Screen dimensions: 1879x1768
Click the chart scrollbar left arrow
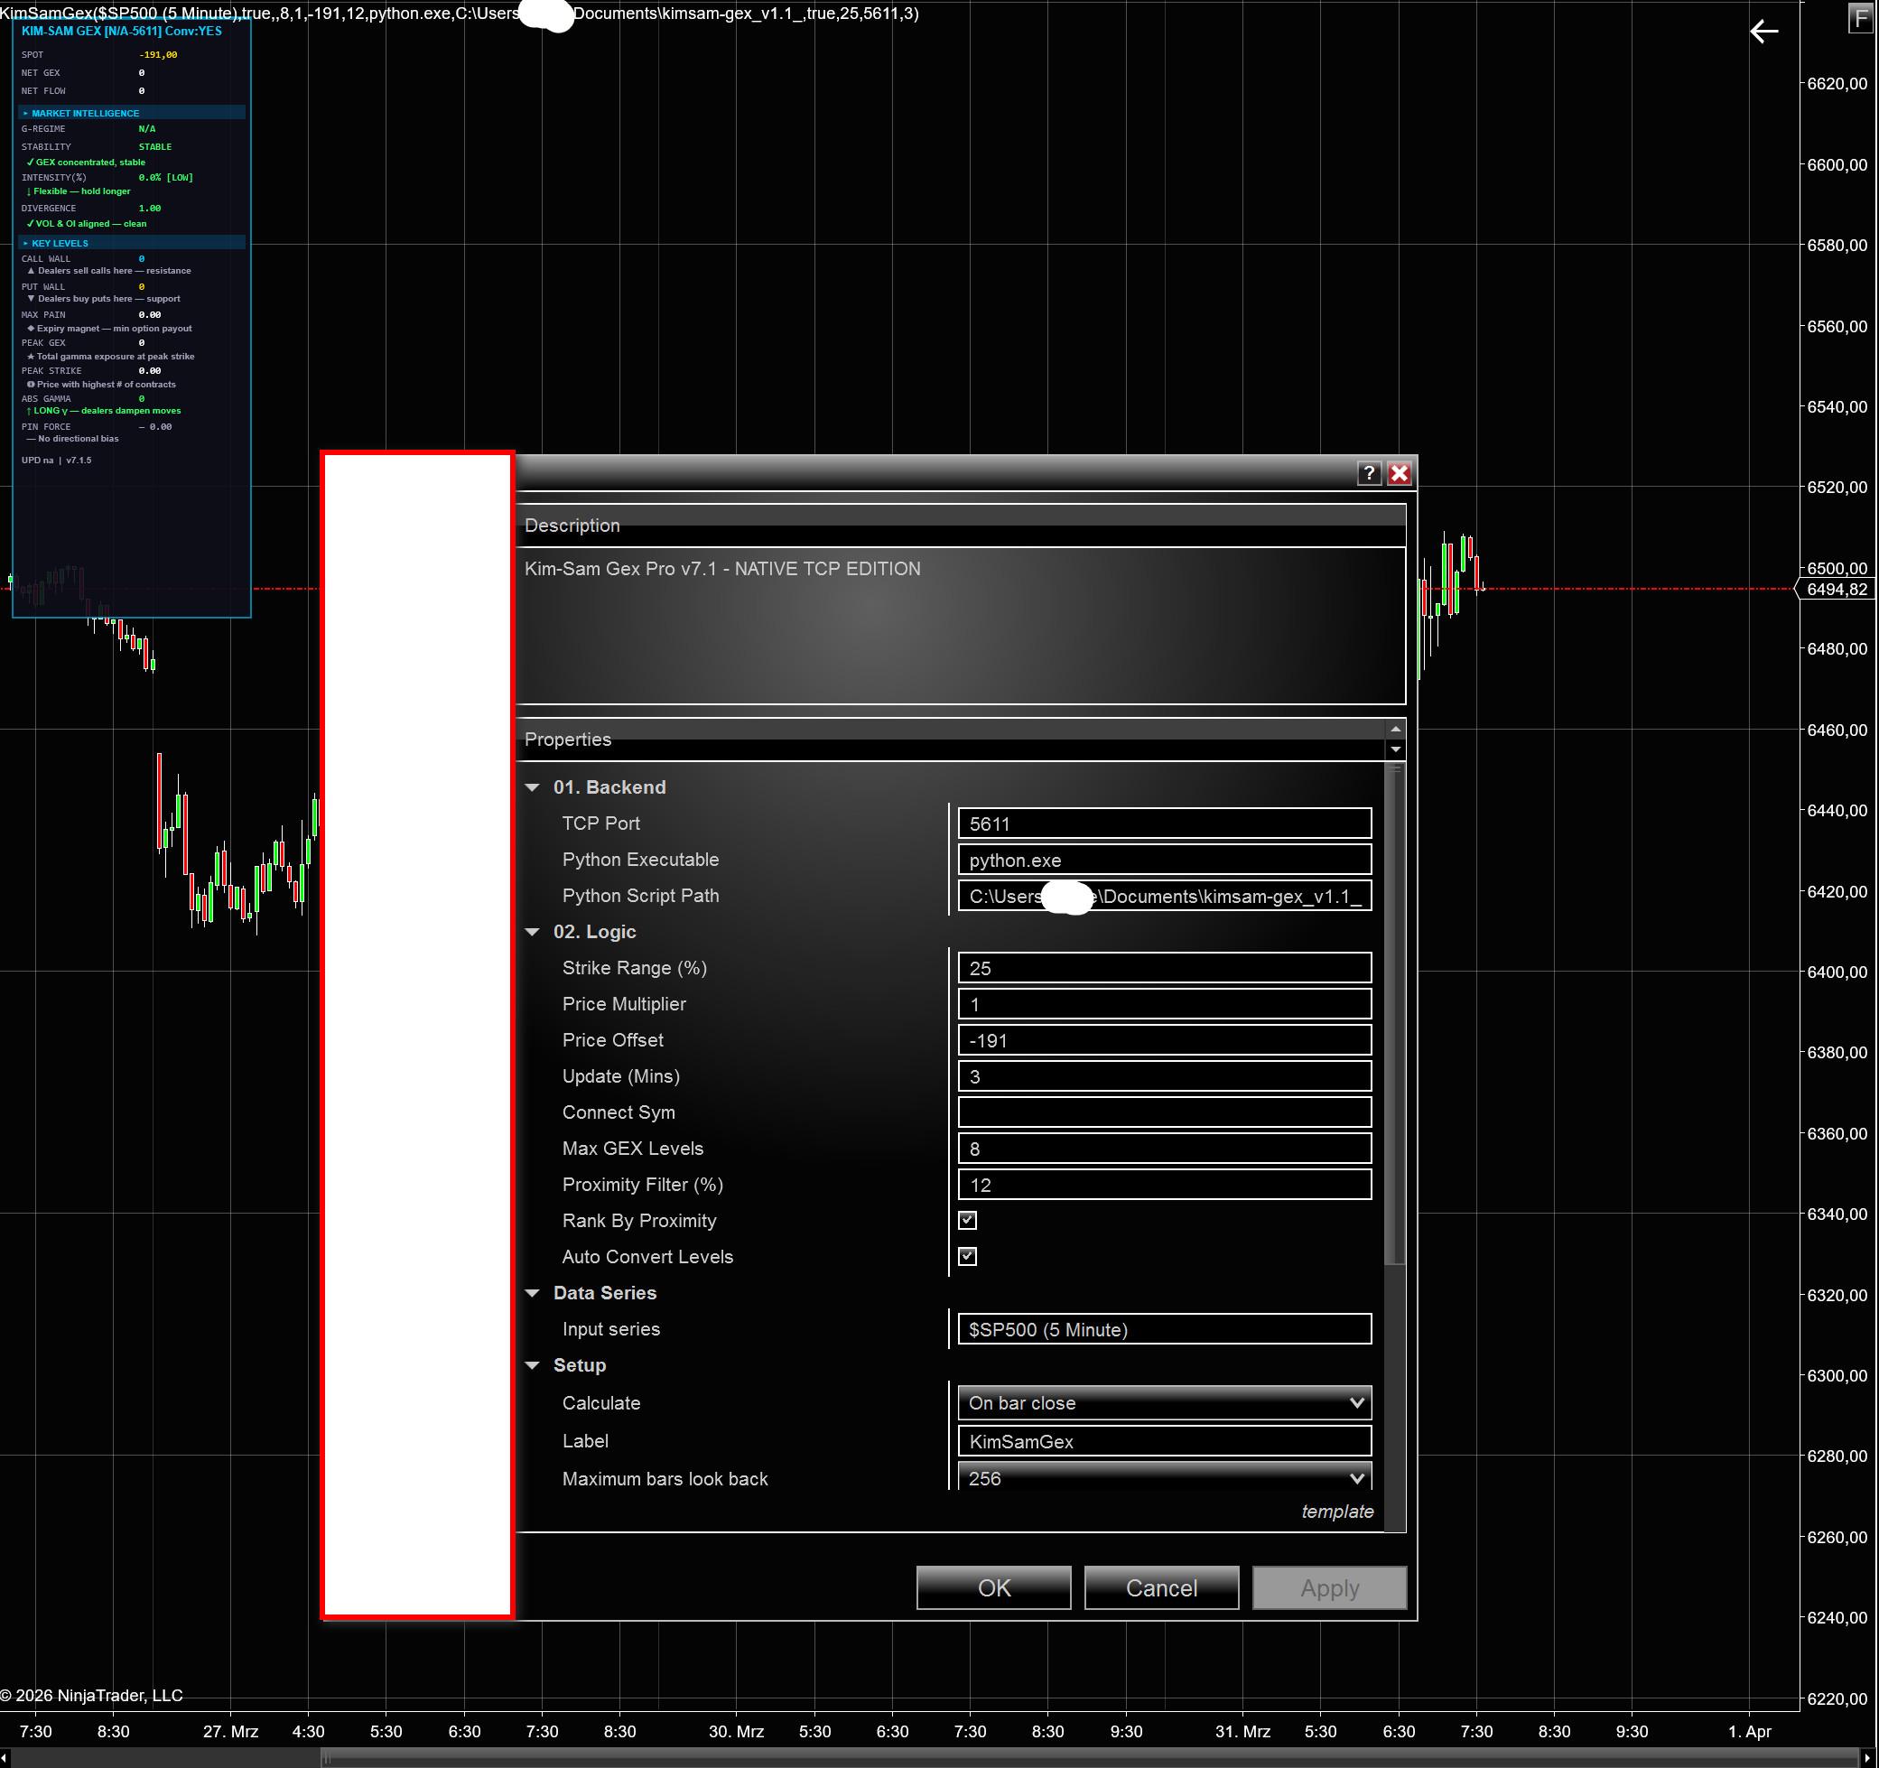coord(5,1757)
